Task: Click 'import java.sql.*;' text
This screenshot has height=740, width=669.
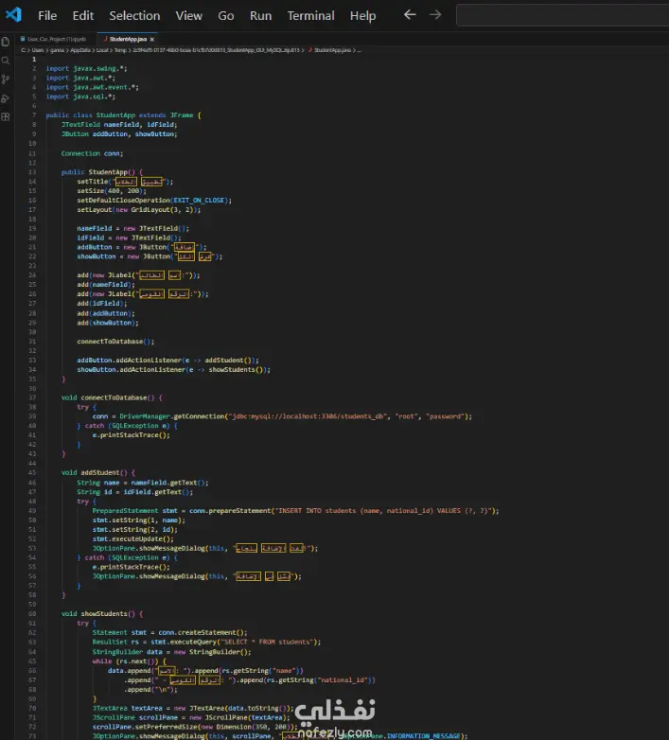Action: 80,97
